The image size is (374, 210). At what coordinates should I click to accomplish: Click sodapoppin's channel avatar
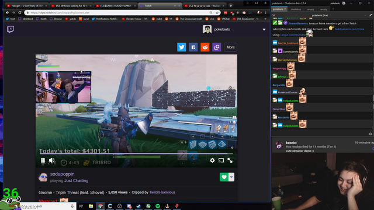pos(43,177)
